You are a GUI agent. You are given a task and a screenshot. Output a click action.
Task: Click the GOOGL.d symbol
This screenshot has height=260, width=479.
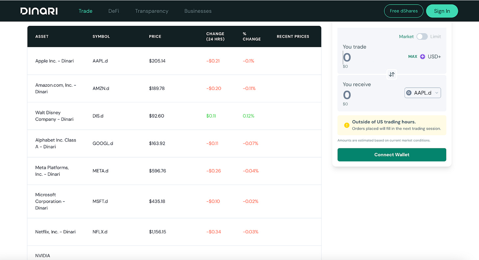click(103, 143)
